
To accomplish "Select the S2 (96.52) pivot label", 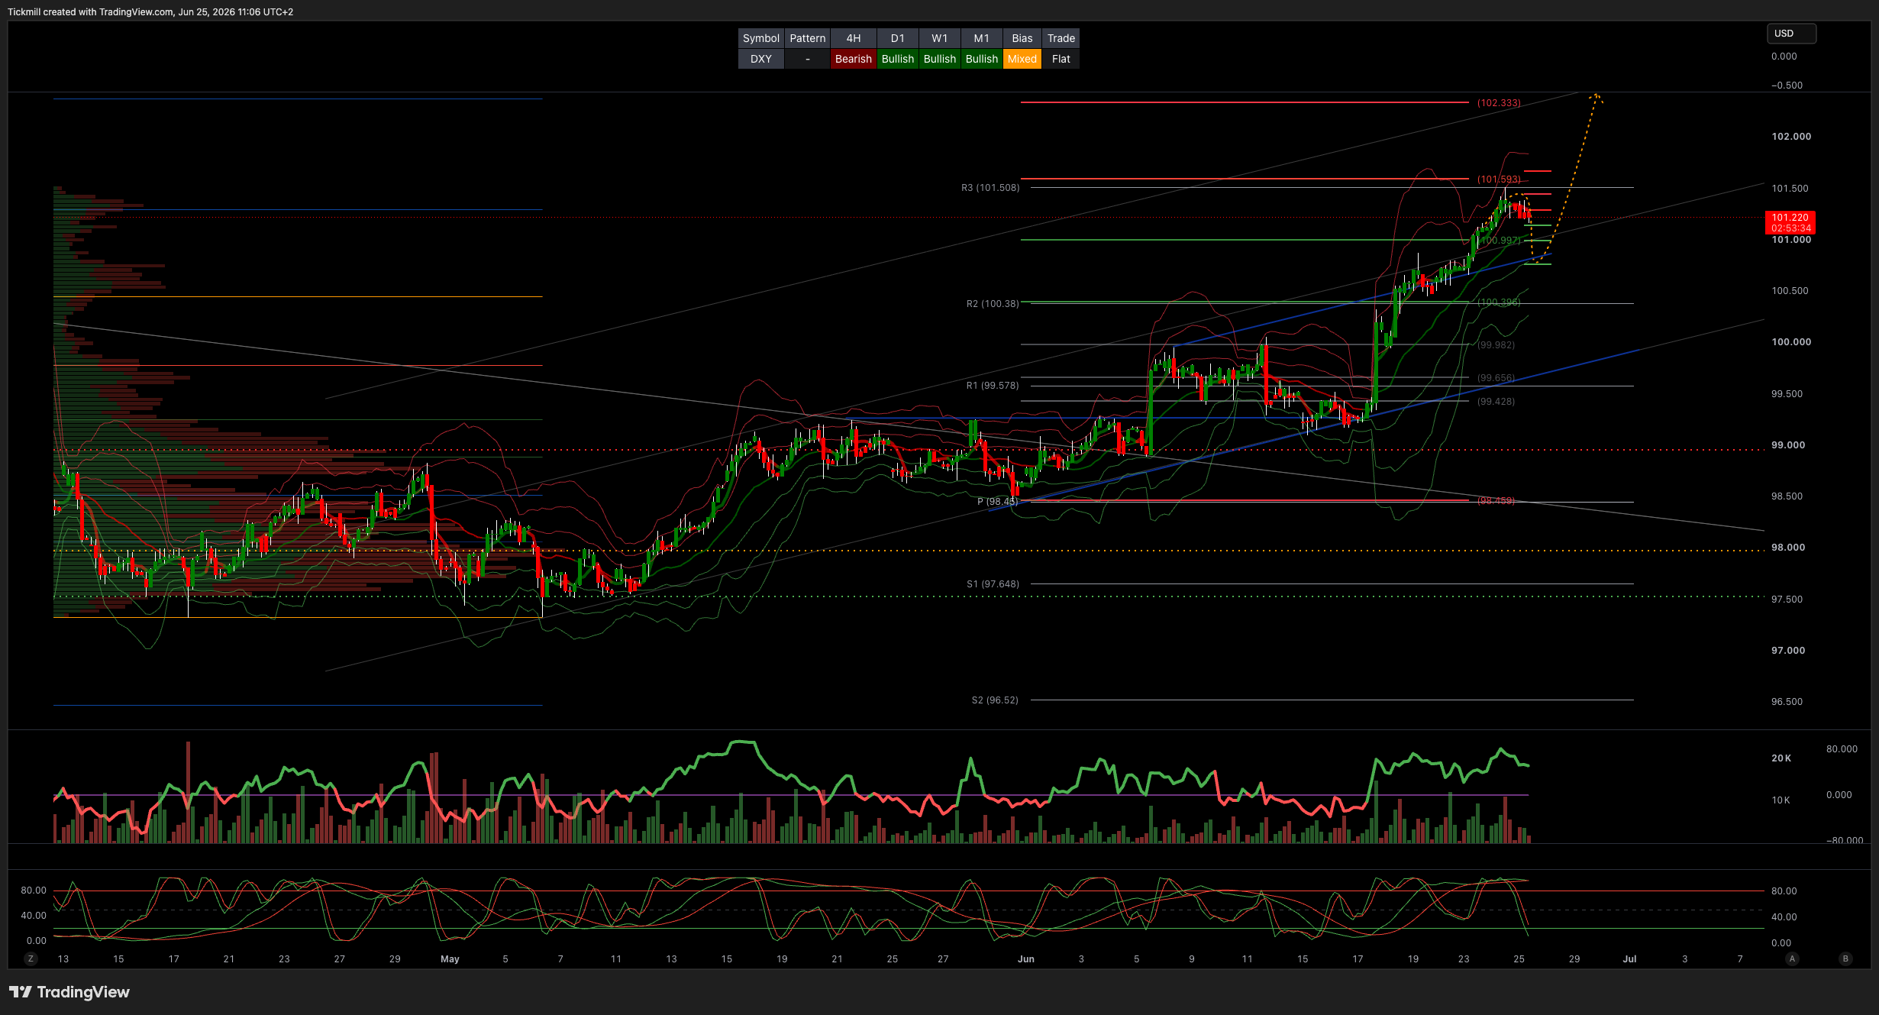I will pyautogui.click(x=995, y=700).
